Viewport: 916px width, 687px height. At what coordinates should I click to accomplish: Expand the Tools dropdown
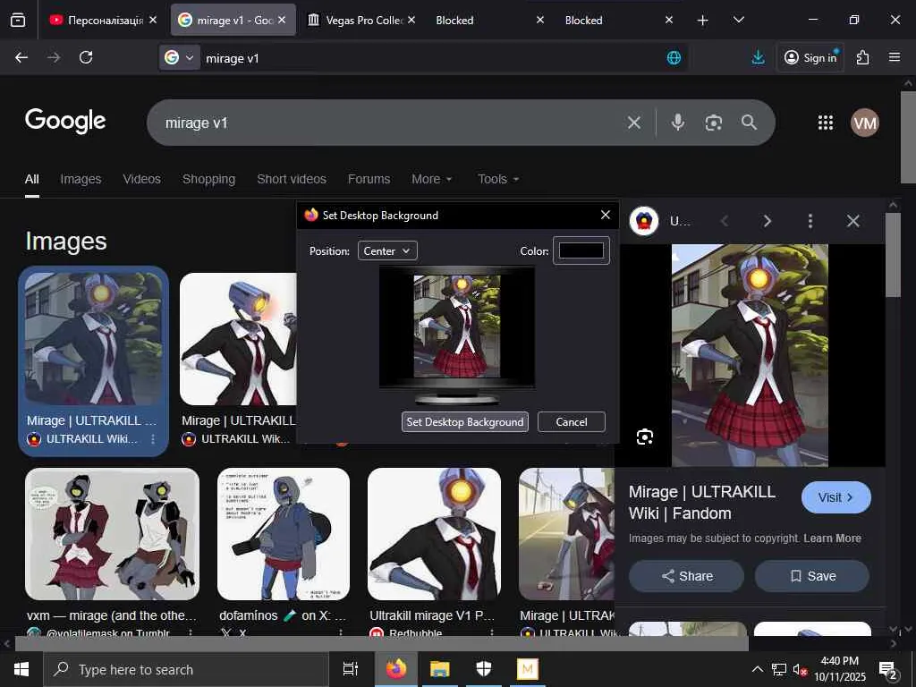(498, 179)
